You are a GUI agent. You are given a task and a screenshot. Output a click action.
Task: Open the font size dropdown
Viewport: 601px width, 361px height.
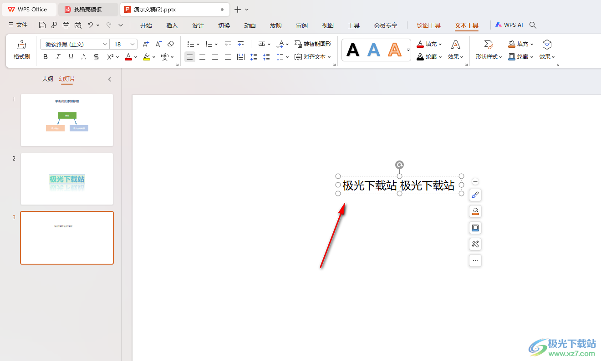pyautogui.click(x=132, y=44)
